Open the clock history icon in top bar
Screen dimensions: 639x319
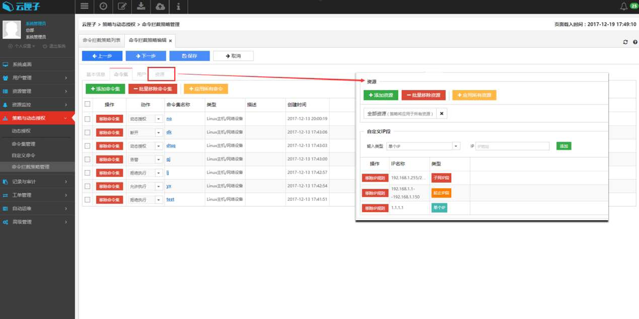tap(103, 7)
